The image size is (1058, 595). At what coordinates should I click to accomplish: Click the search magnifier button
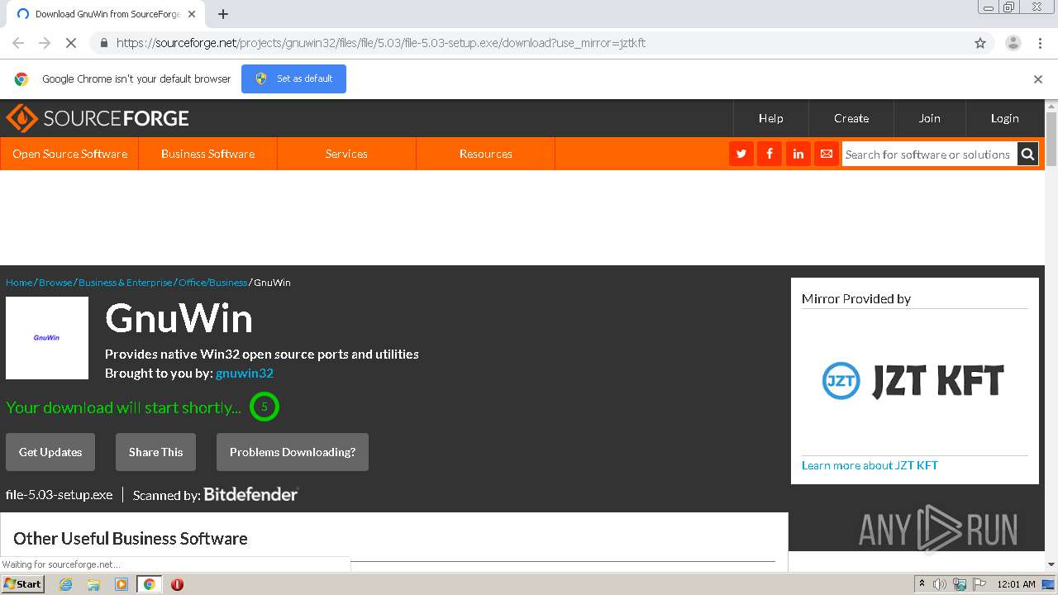point(1027,154)
